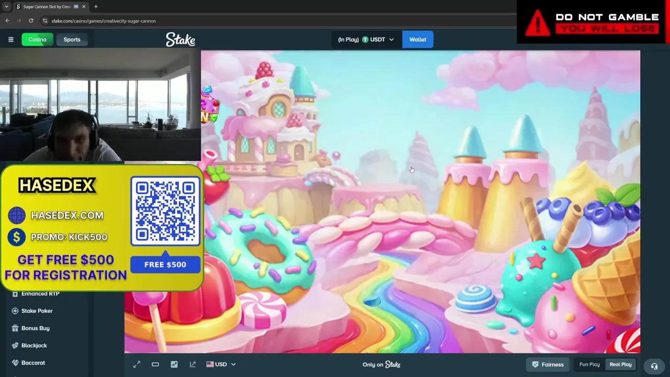View site information icon in address bar
Image resolution: width=670 pixels, height=377 pixels.
coord(45,21)
